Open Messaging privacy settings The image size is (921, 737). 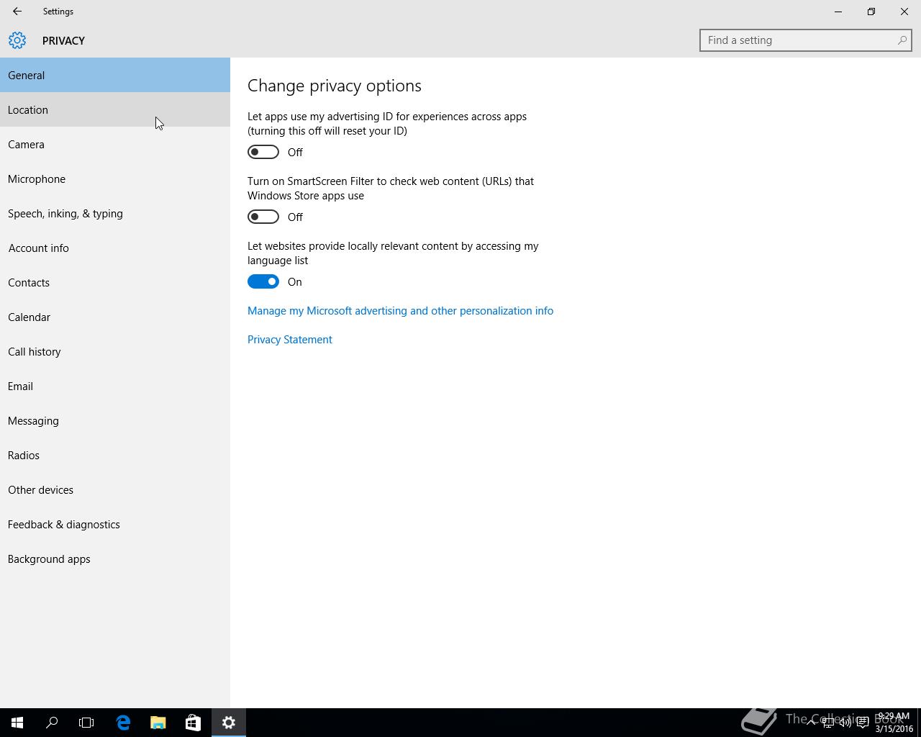[x=115, y=420]
